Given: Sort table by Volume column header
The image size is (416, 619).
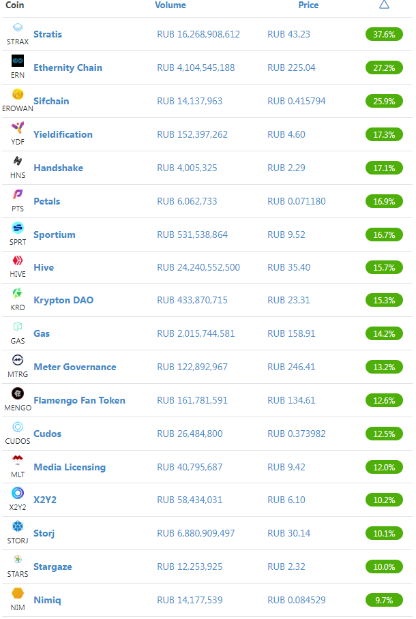Looking at the screenshot, I should [170, 5].
